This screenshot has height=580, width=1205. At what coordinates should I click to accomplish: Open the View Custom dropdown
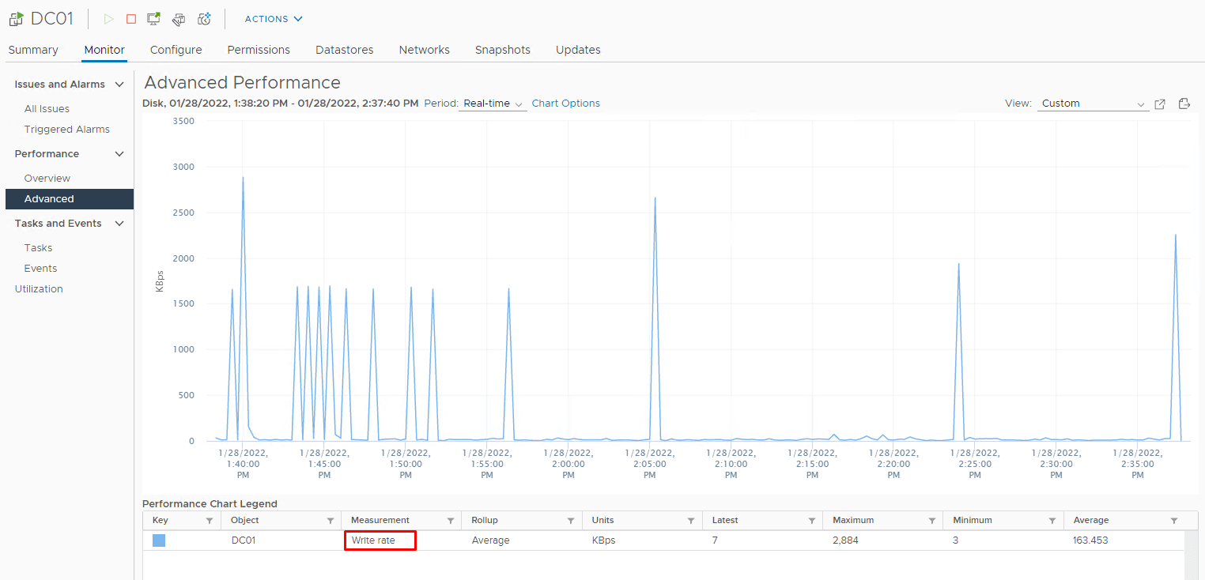click(1093, 104)
